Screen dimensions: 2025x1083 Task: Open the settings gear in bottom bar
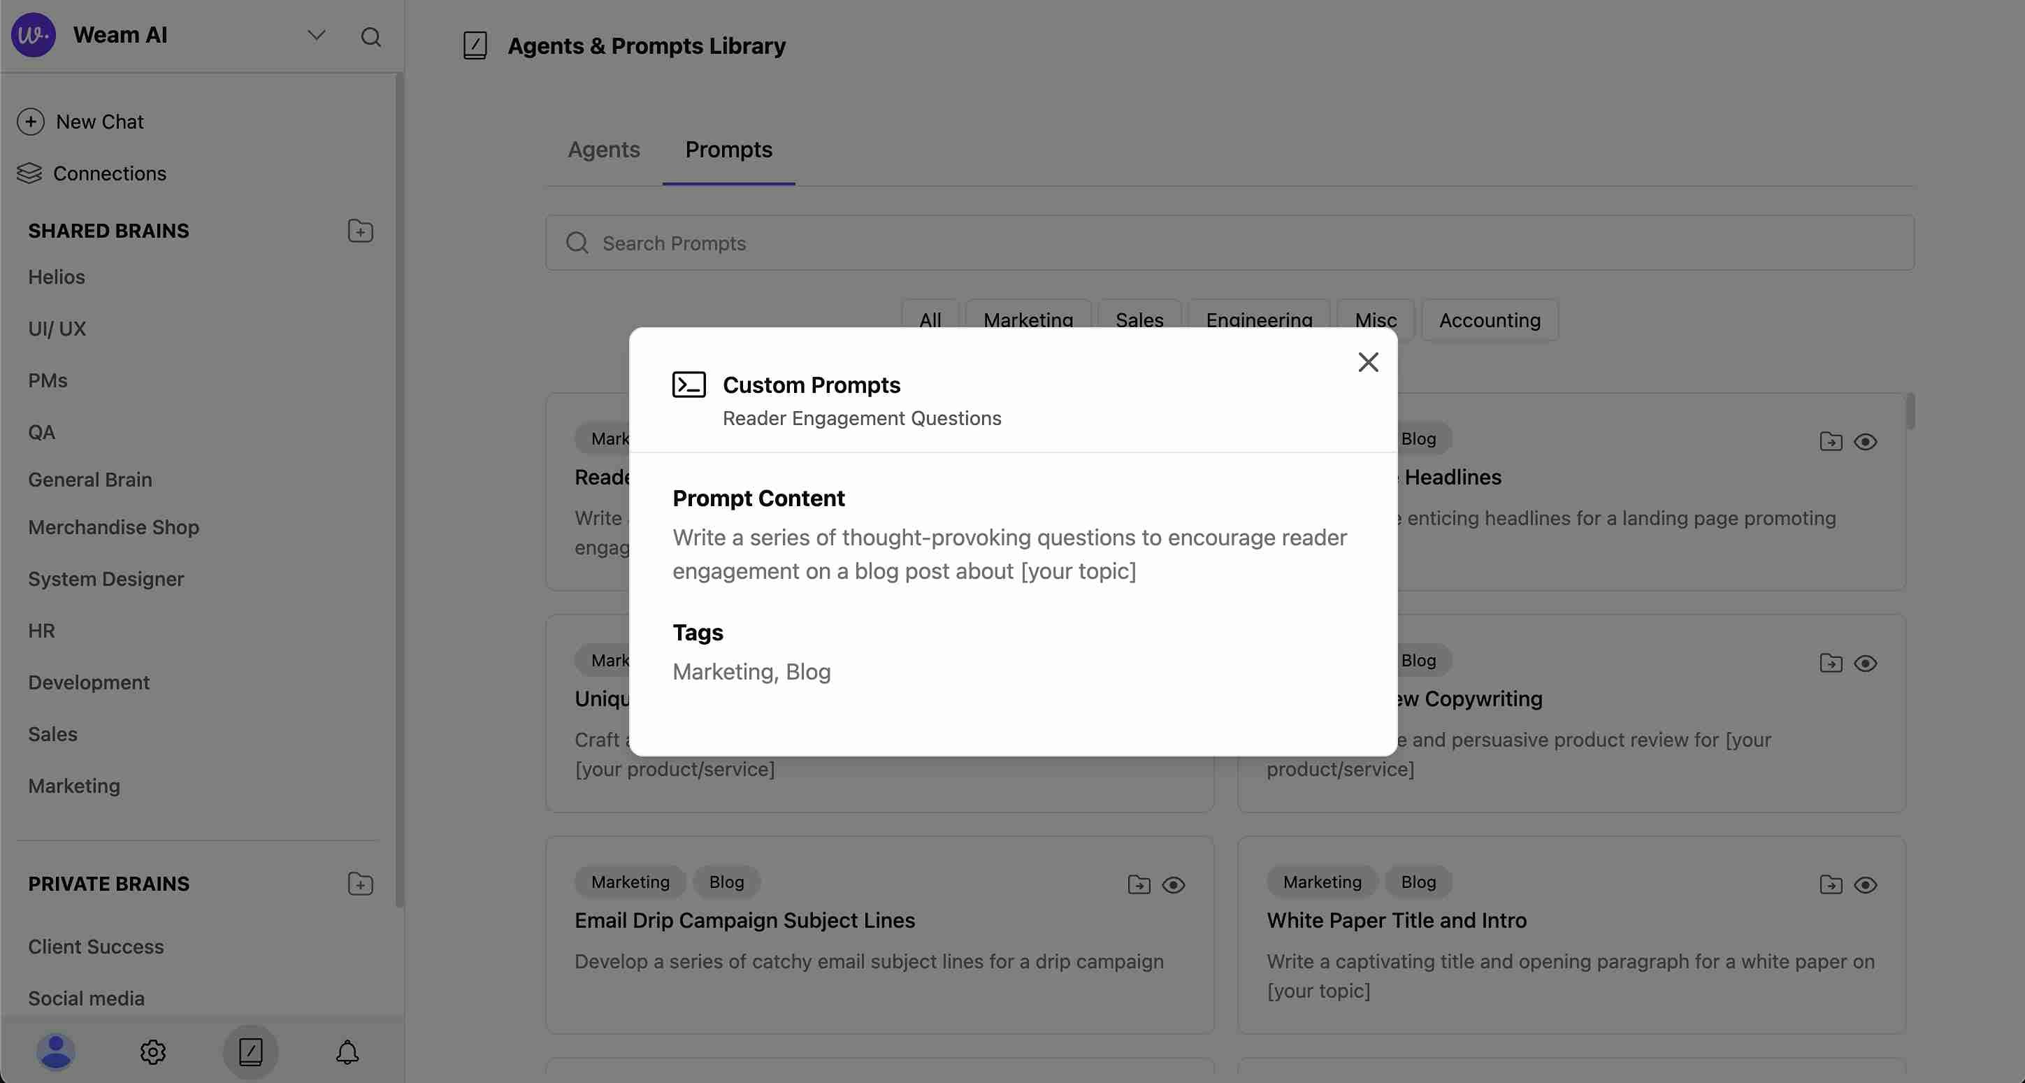pyautogui.click(x=152, y=1052)
